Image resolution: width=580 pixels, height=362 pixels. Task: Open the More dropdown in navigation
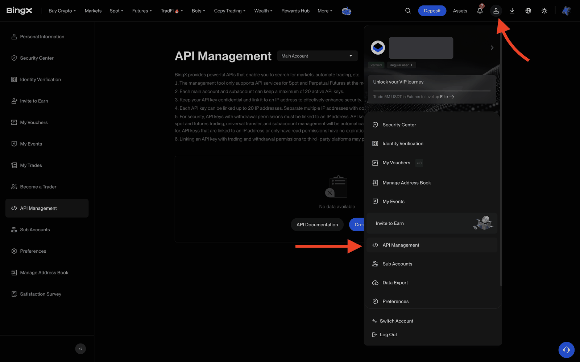pyautogui.click(x=325, y=11)
